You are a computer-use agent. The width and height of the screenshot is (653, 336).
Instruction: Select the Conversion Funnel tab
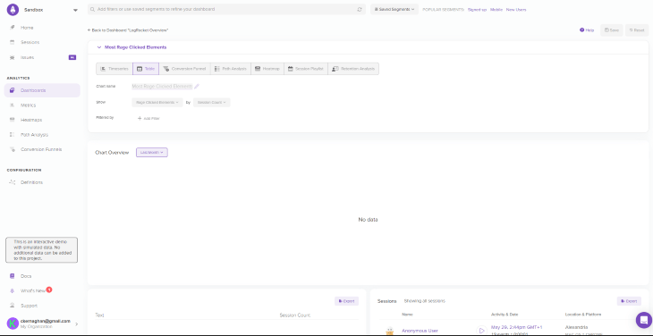tap(185, 69)
